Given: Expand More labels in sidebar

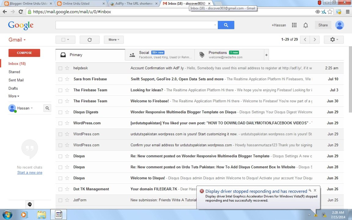Looking at the screenshot, I should 14,96.
